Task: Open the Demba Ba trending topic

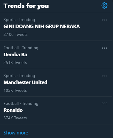Action: pos(15,54)
